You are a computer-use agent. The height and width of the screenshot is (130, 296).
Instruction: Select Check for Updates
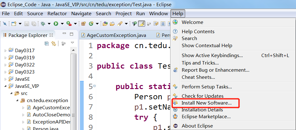pyautogui.click(x=233, y=96)
